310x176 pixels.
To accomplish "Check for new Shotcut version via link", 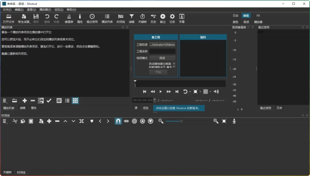I will pos(179,108).
